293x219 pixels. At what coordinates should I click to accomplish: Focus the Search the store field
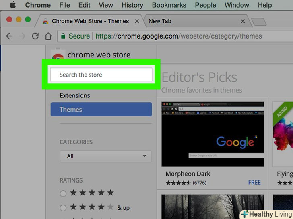point(101,75)
